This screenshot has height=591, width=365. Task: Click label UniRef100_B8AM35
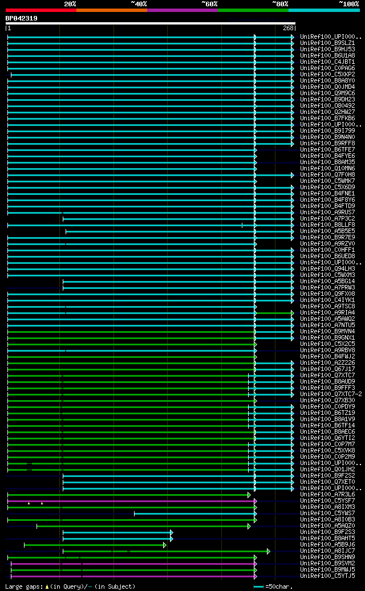[x=327, y=162]
